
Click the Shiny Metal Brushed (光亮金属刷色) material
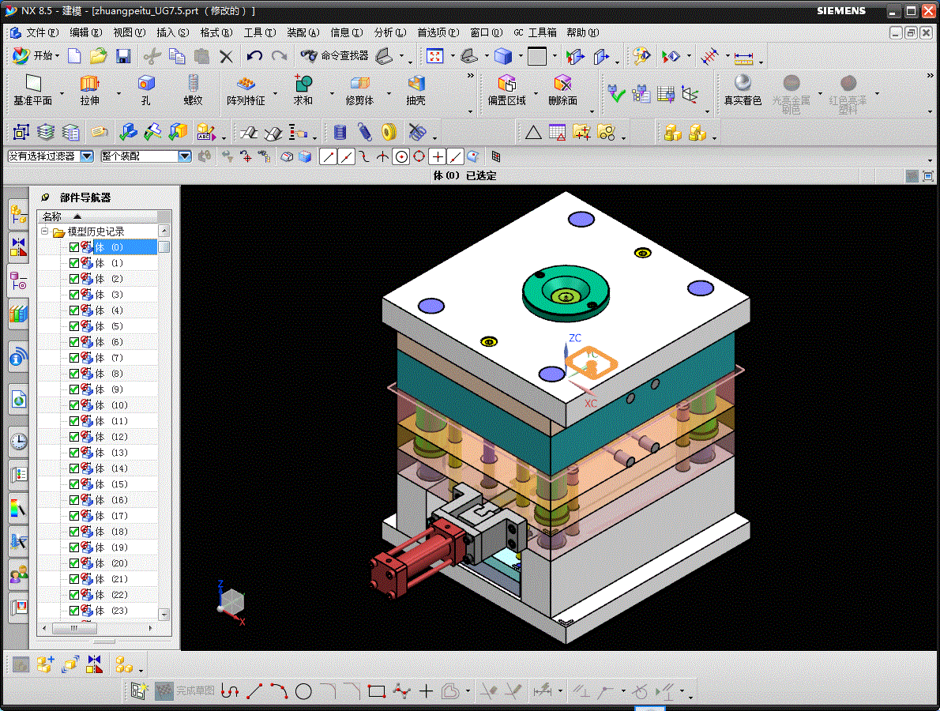pyautogui.click(x=791, y=93)
